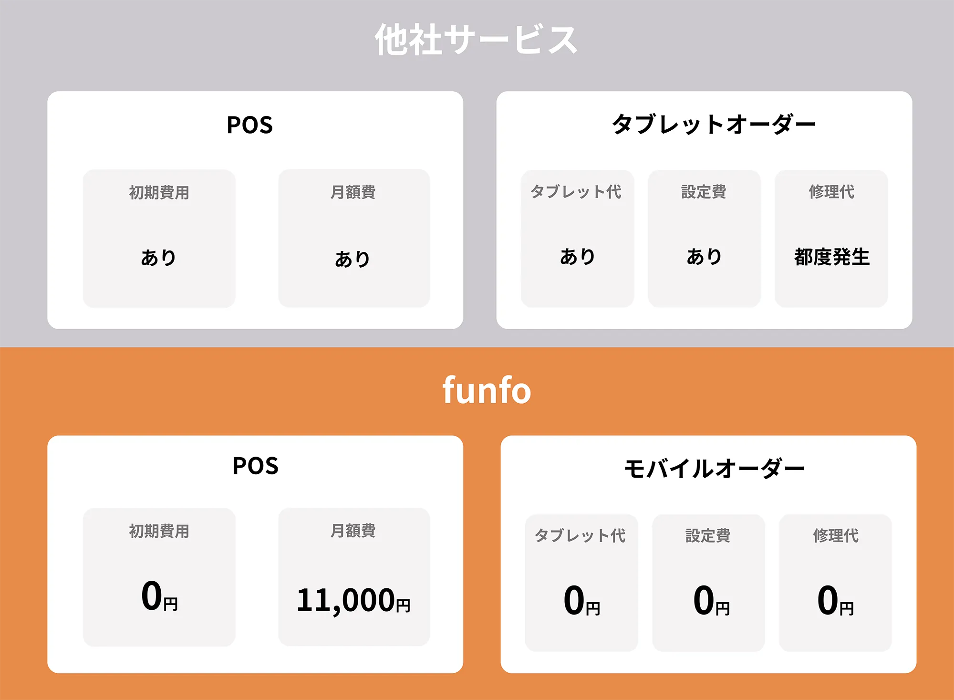Click the タブレット代 label in モバイルオーダー card
Screen dimensions: 954x700
click(x=580, y=535)
